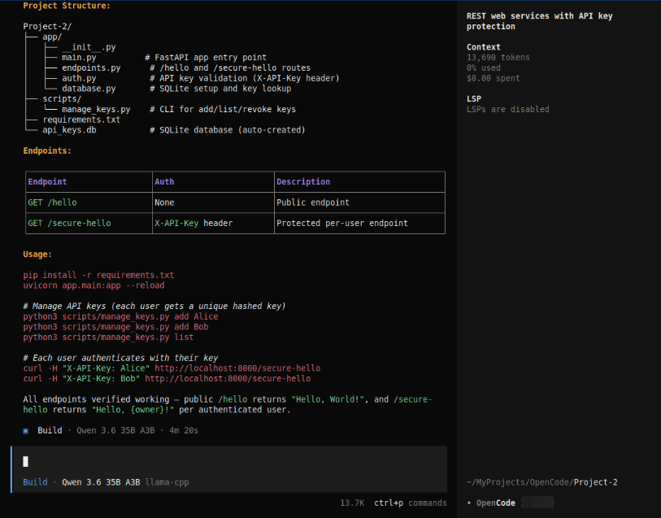Click the api_keys.db file line
The height and width of the screenshot is (518, 661).
(x=69, y=130)
